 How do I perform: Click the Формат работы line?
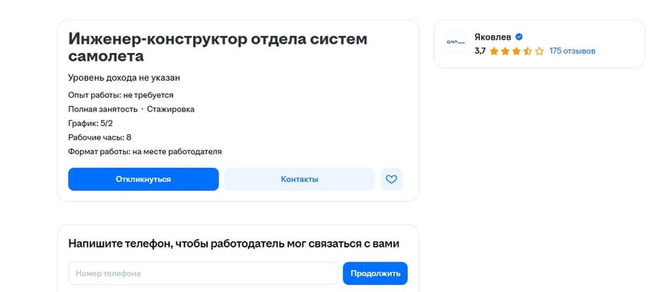[x=145, y=151]
